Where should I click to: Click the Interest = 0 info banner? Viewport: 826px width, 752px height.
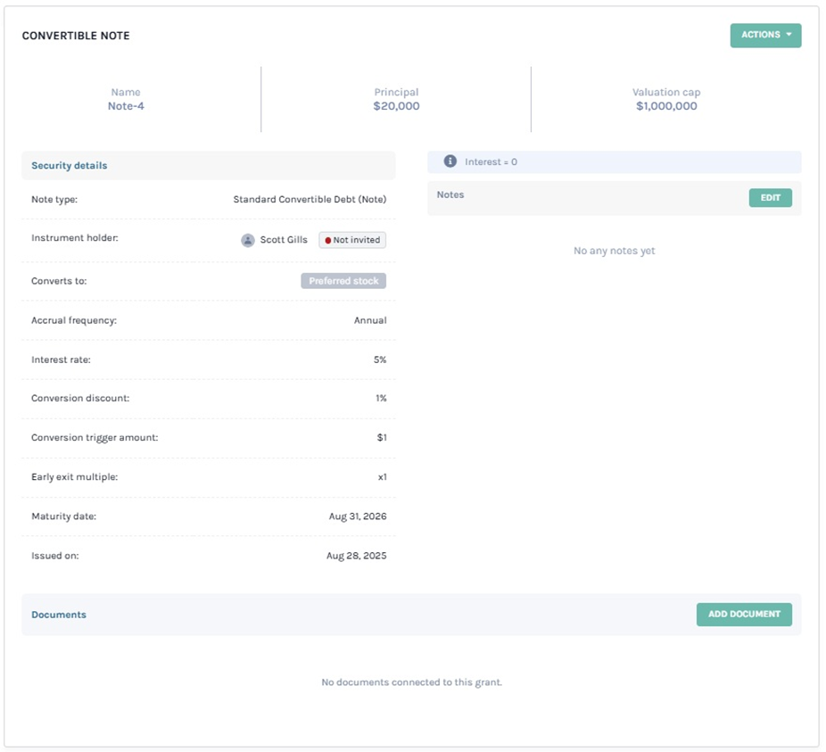614,162
